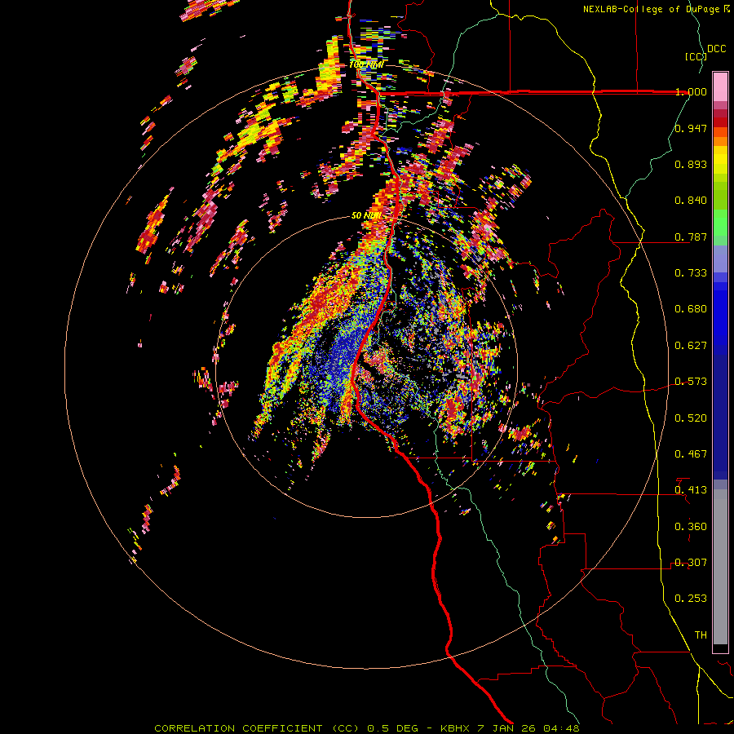Click the 0.573 scale label
Screen dimensions: 734x734
pos(691,382)
